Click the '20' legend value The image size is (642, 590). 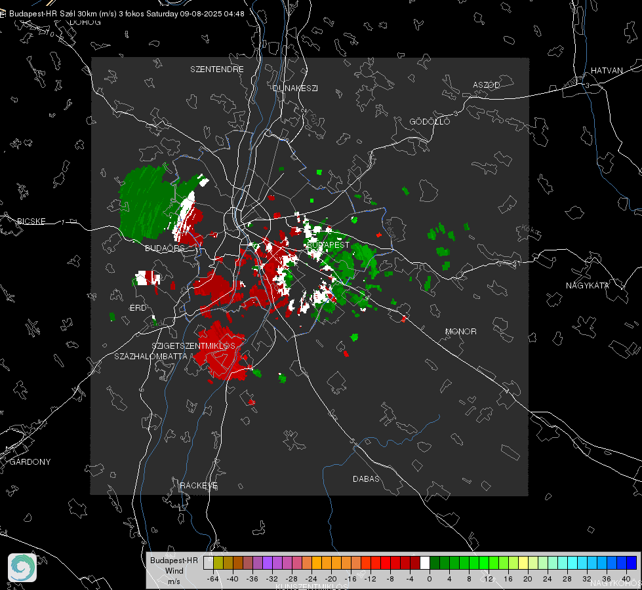[528, 579]
